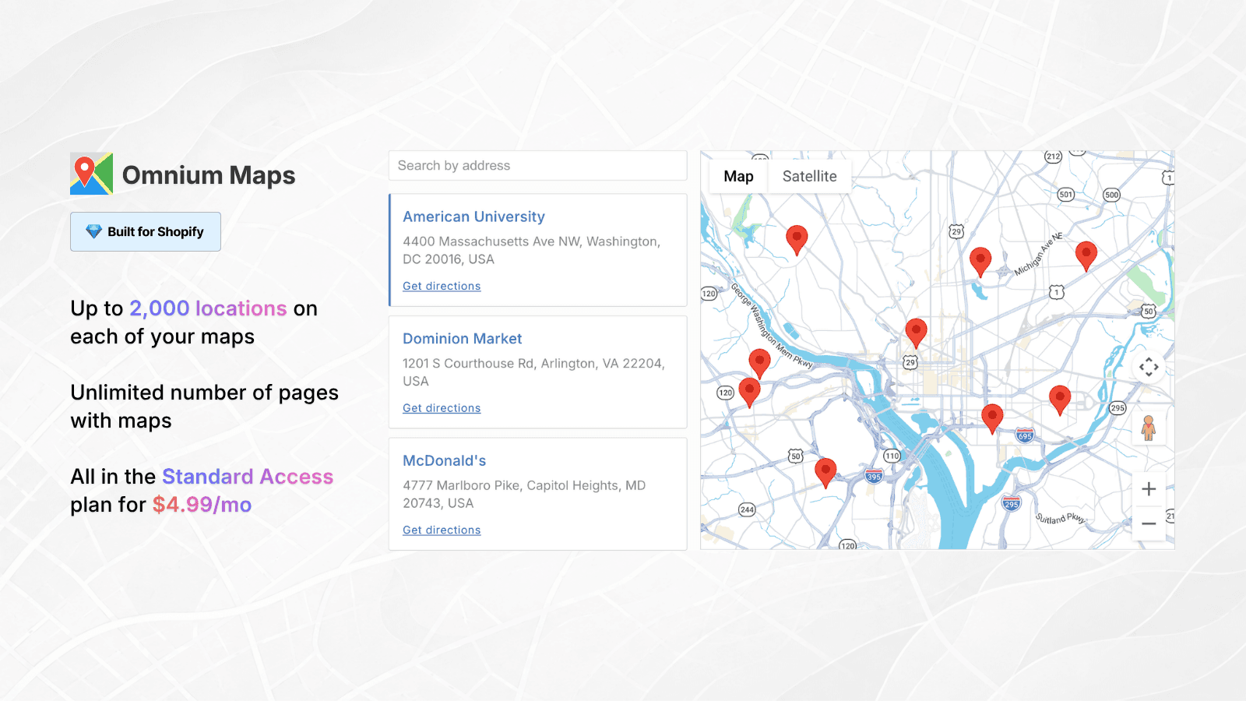Select the Dominion Market location title
This screenshot has height=701, width=1246.
462,339
